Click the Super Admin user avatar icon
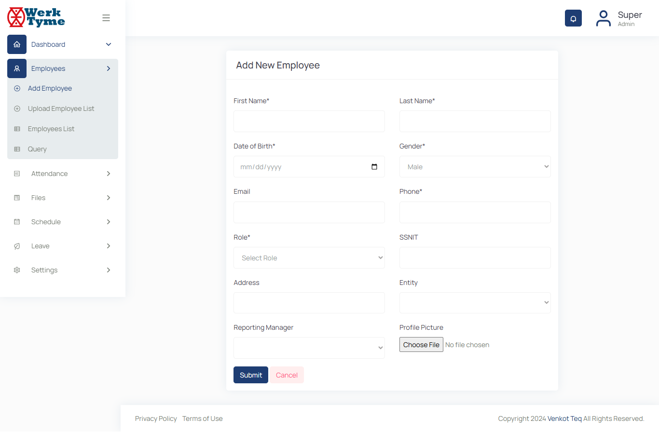The width and height of the screenshot is (659, 432). (603, 18)
